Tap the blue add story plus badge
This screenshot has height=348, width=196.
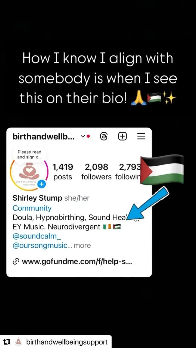coord(42,184)
